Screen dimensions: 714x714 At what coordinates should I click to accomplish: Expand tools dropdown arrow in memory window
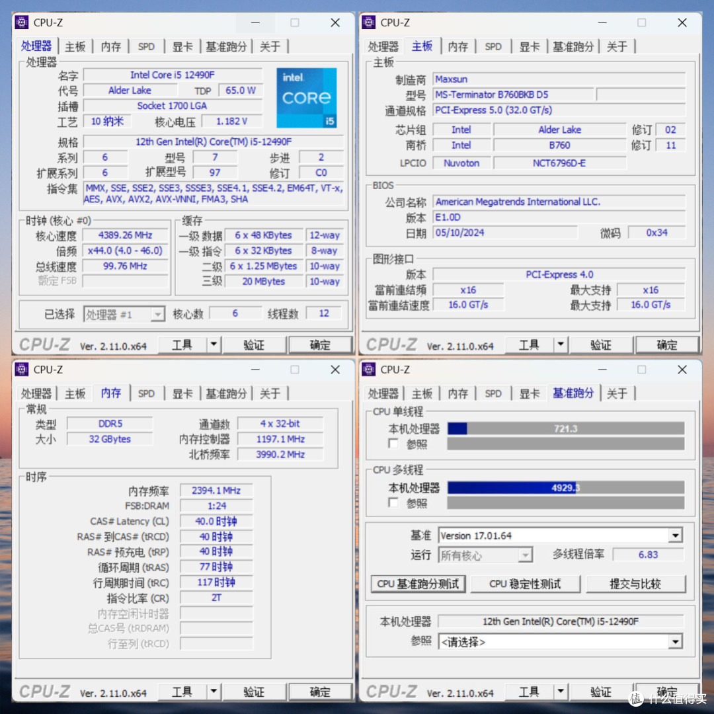point(214,692)
